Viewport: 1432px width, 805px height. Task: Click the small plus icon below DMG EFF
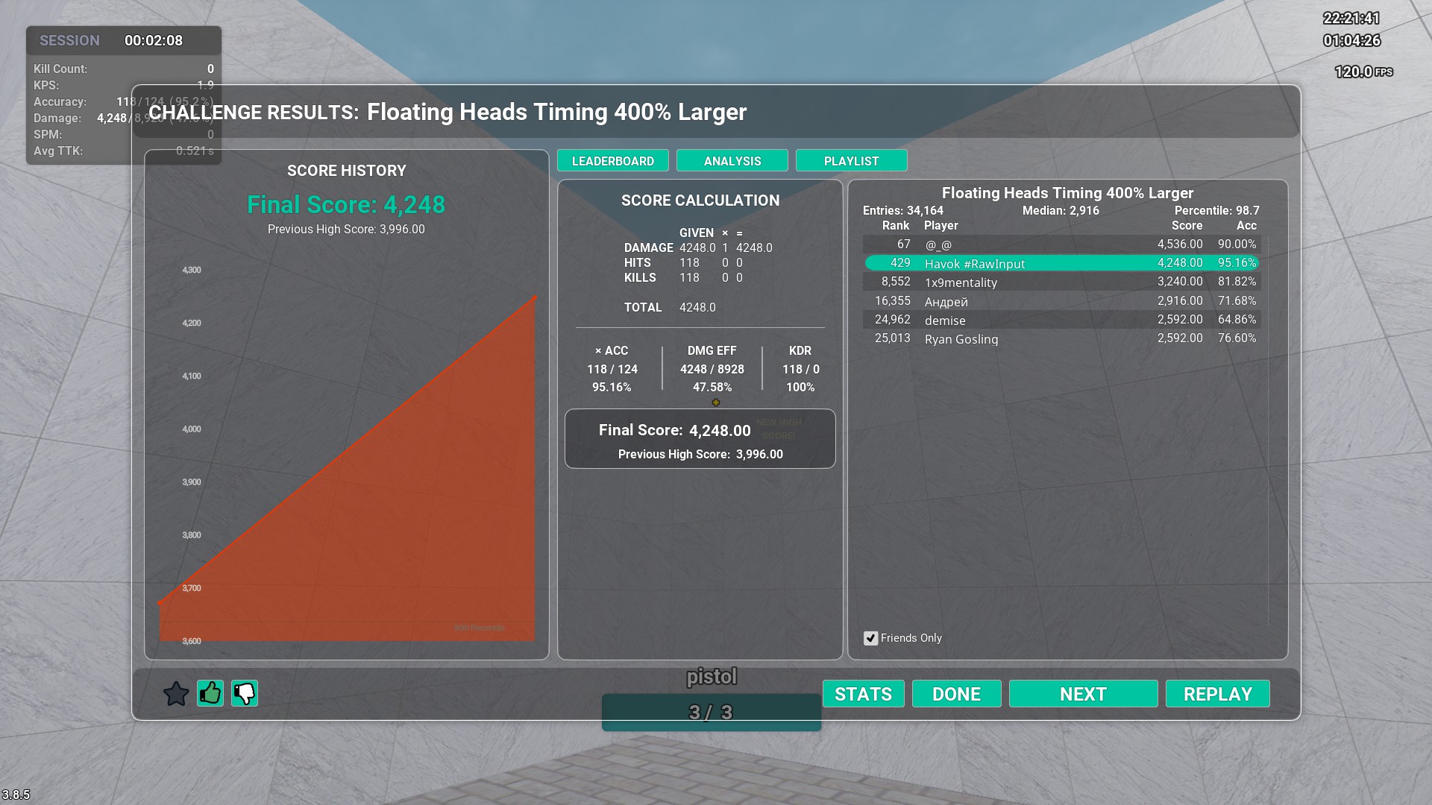tap(716, 402)
